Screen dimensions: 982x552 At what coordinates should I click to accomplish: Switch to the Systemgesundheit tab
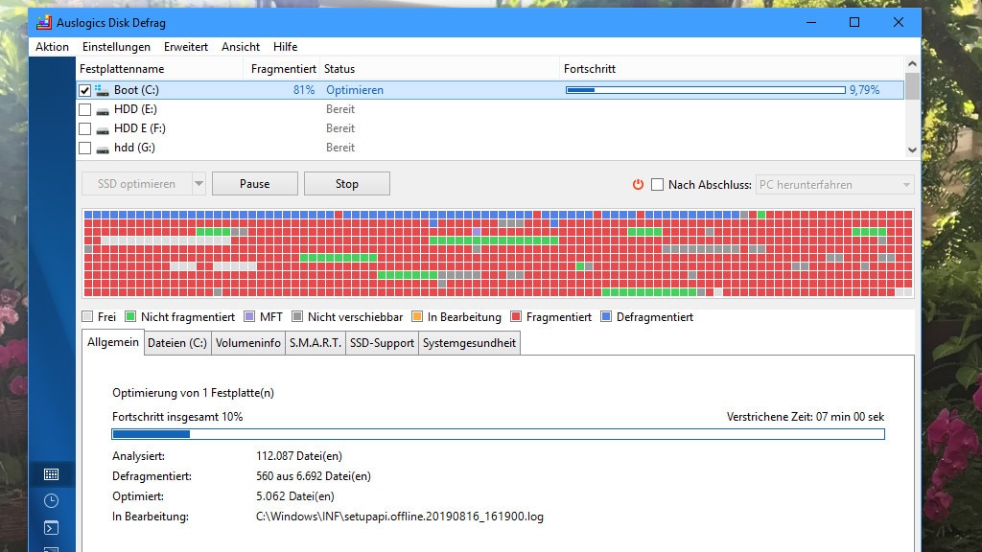pyautogui.click(x=469, y=343)
